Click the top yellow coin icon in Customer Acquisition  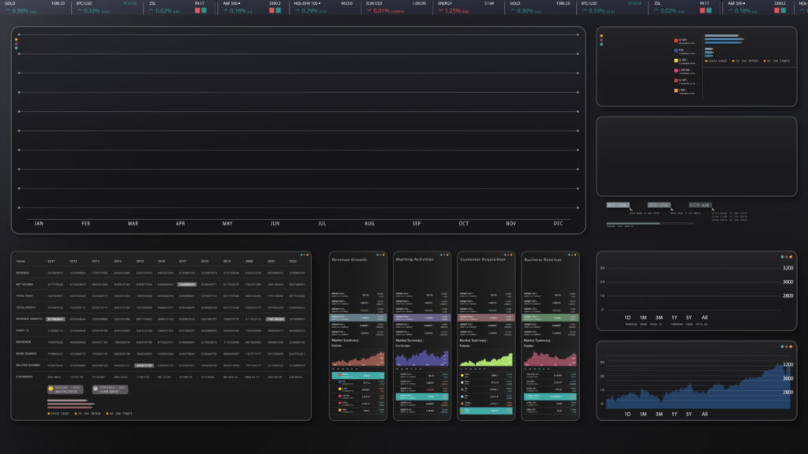(462, 375)
